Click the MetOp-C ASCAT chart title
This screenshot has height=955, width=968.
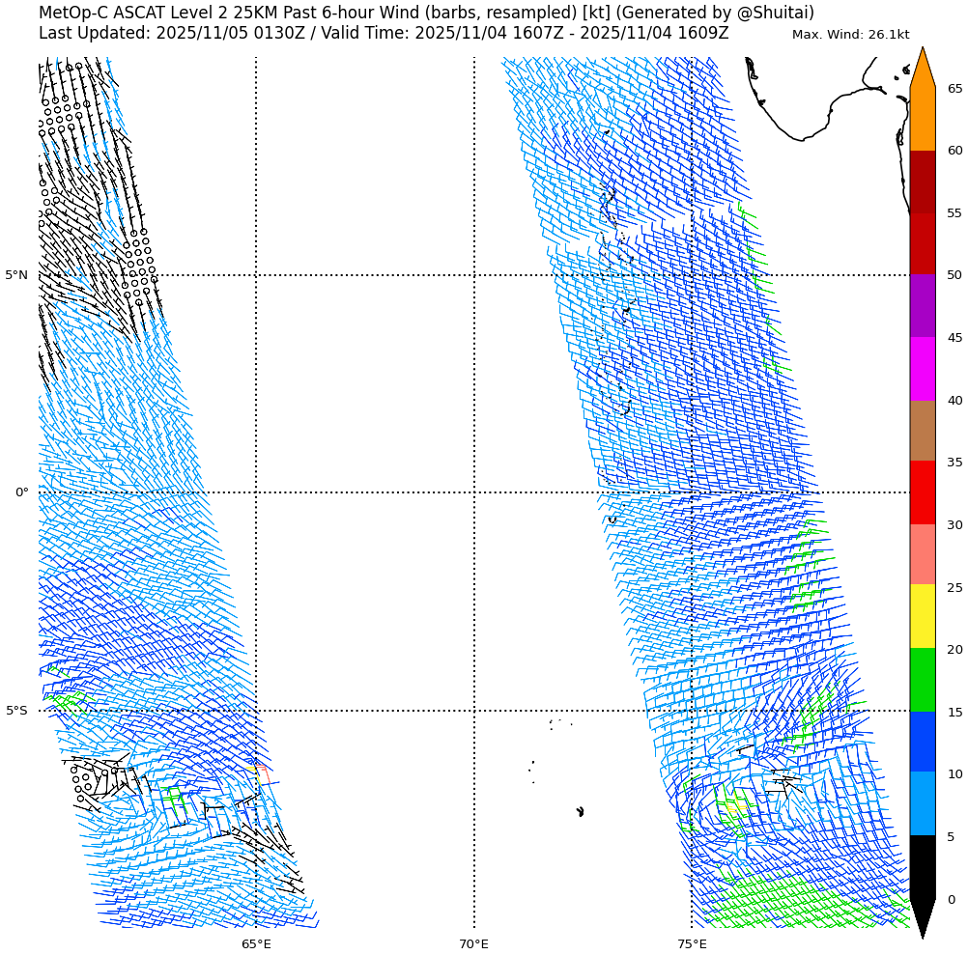[426, 13]
